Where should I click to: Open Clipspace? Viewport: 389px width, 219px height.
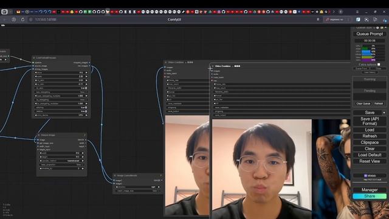coord(370,142)
